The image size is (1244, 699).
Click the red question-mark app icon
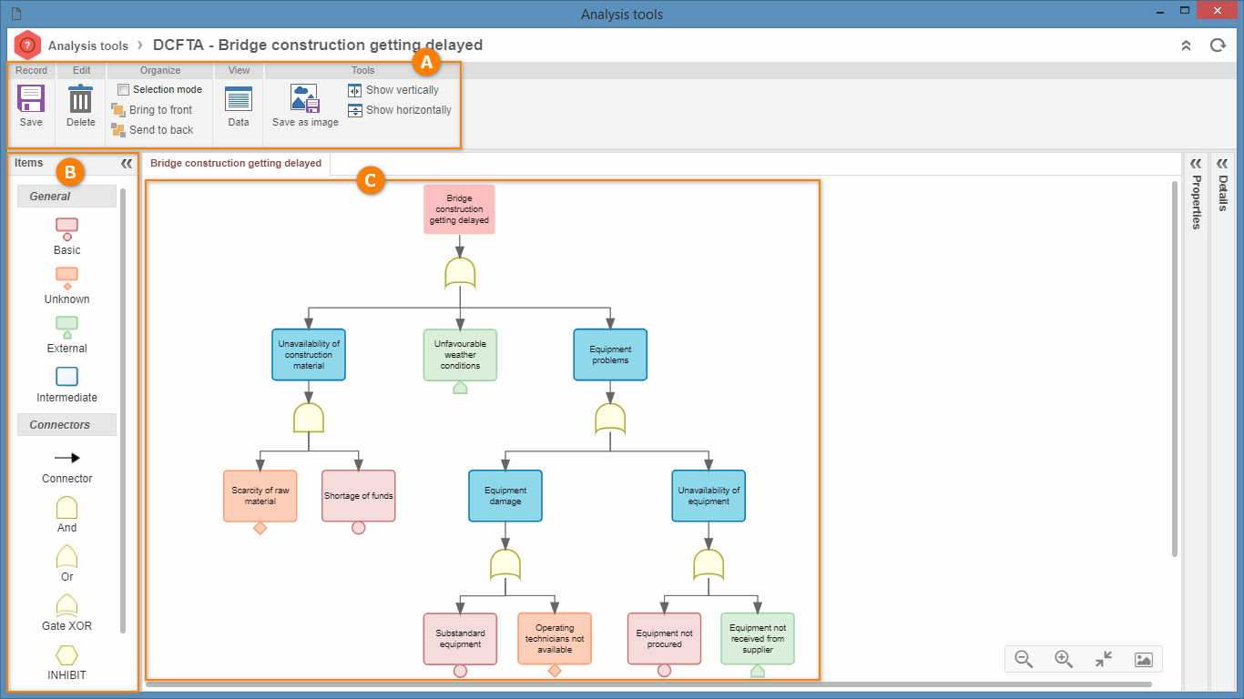coord(28,45)
